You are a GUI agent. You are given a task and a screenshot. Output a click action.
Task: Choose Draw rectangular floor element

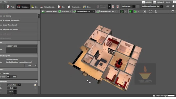[x=19, y=20]
